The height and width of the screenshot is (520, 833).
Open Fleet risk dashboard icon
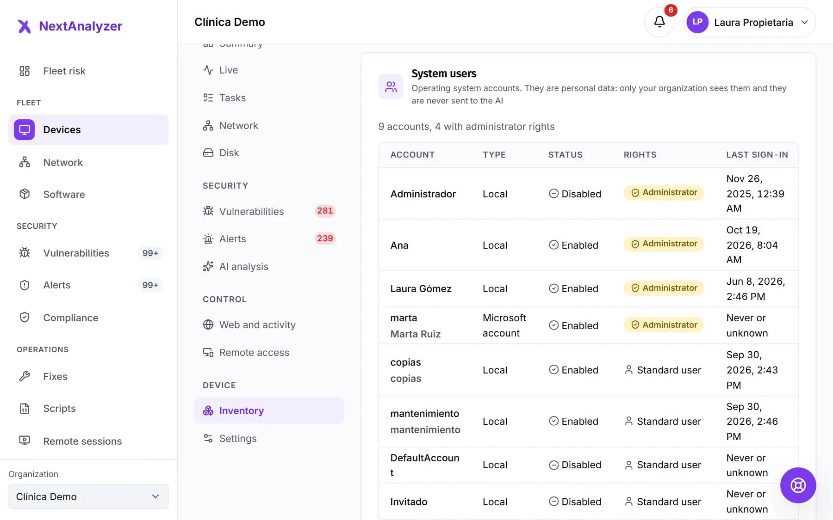[25, 71]
